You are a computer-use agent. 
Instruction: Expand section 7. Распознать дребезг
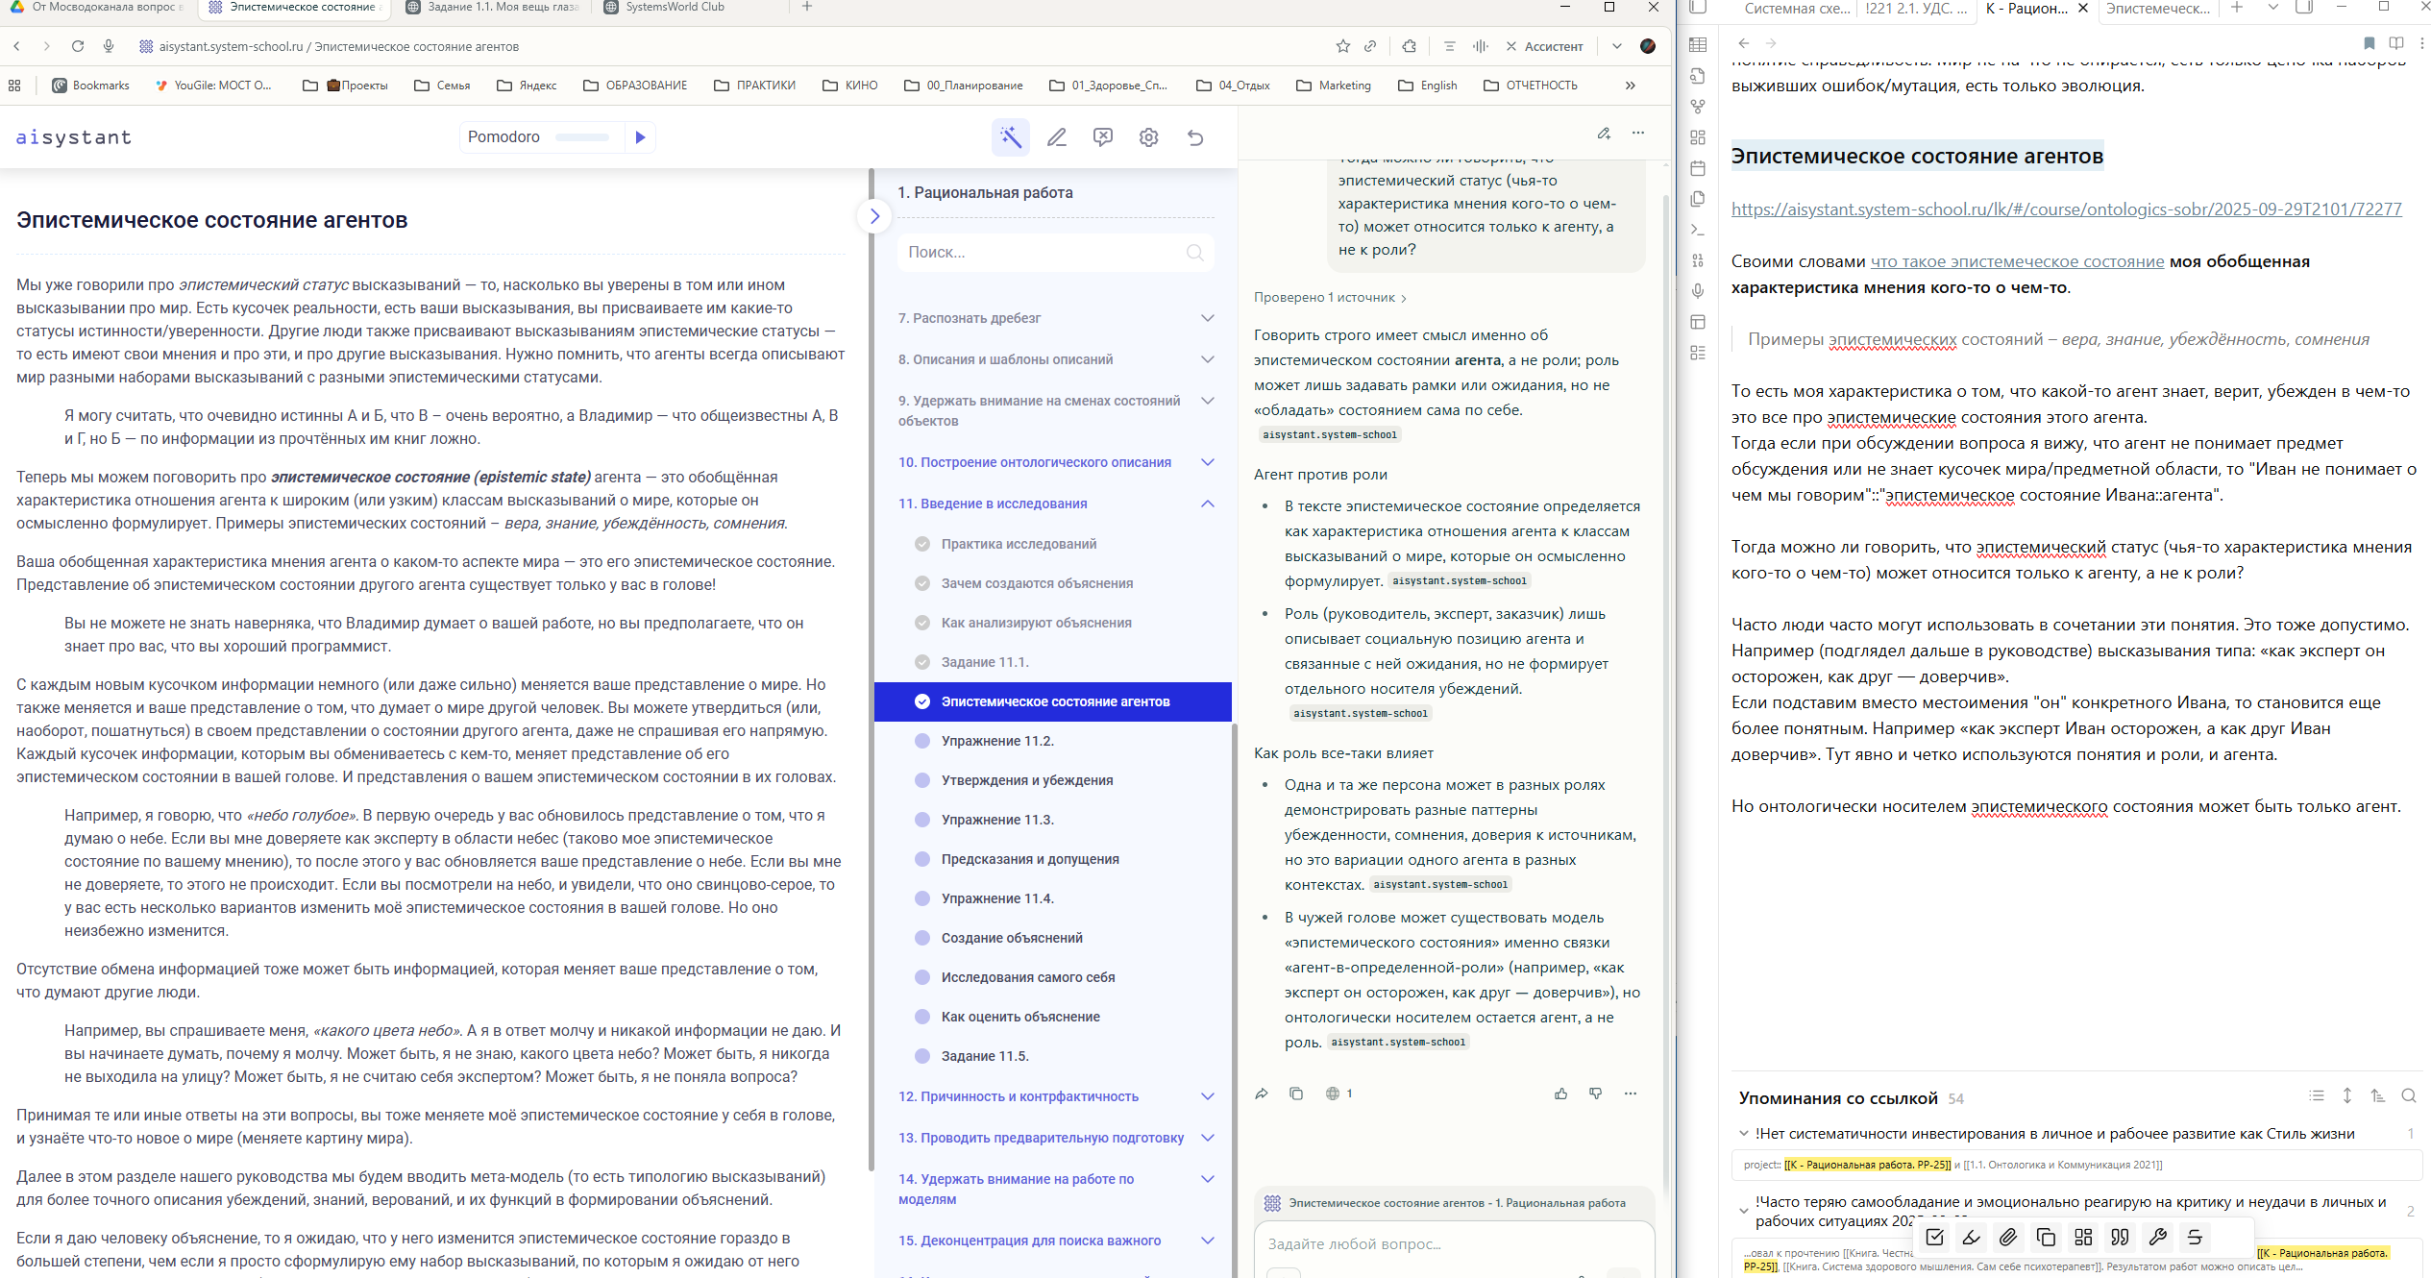1207,318
